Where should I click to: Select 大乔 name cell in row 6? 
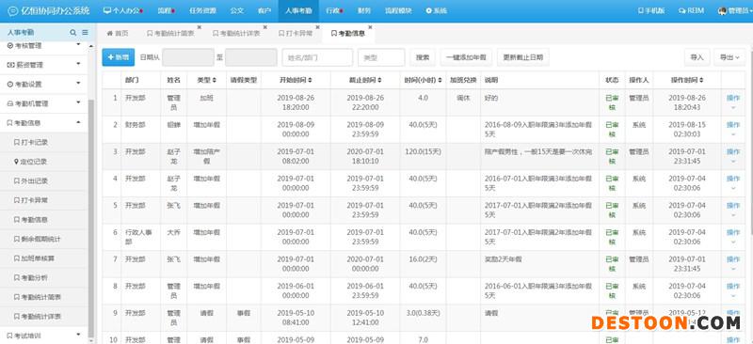[x=173, y=237]
